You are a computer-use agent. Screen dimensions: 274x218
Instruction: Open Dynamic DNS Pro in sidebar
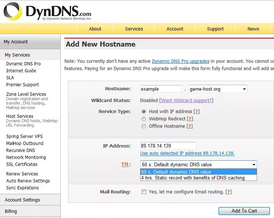[24, 64]
